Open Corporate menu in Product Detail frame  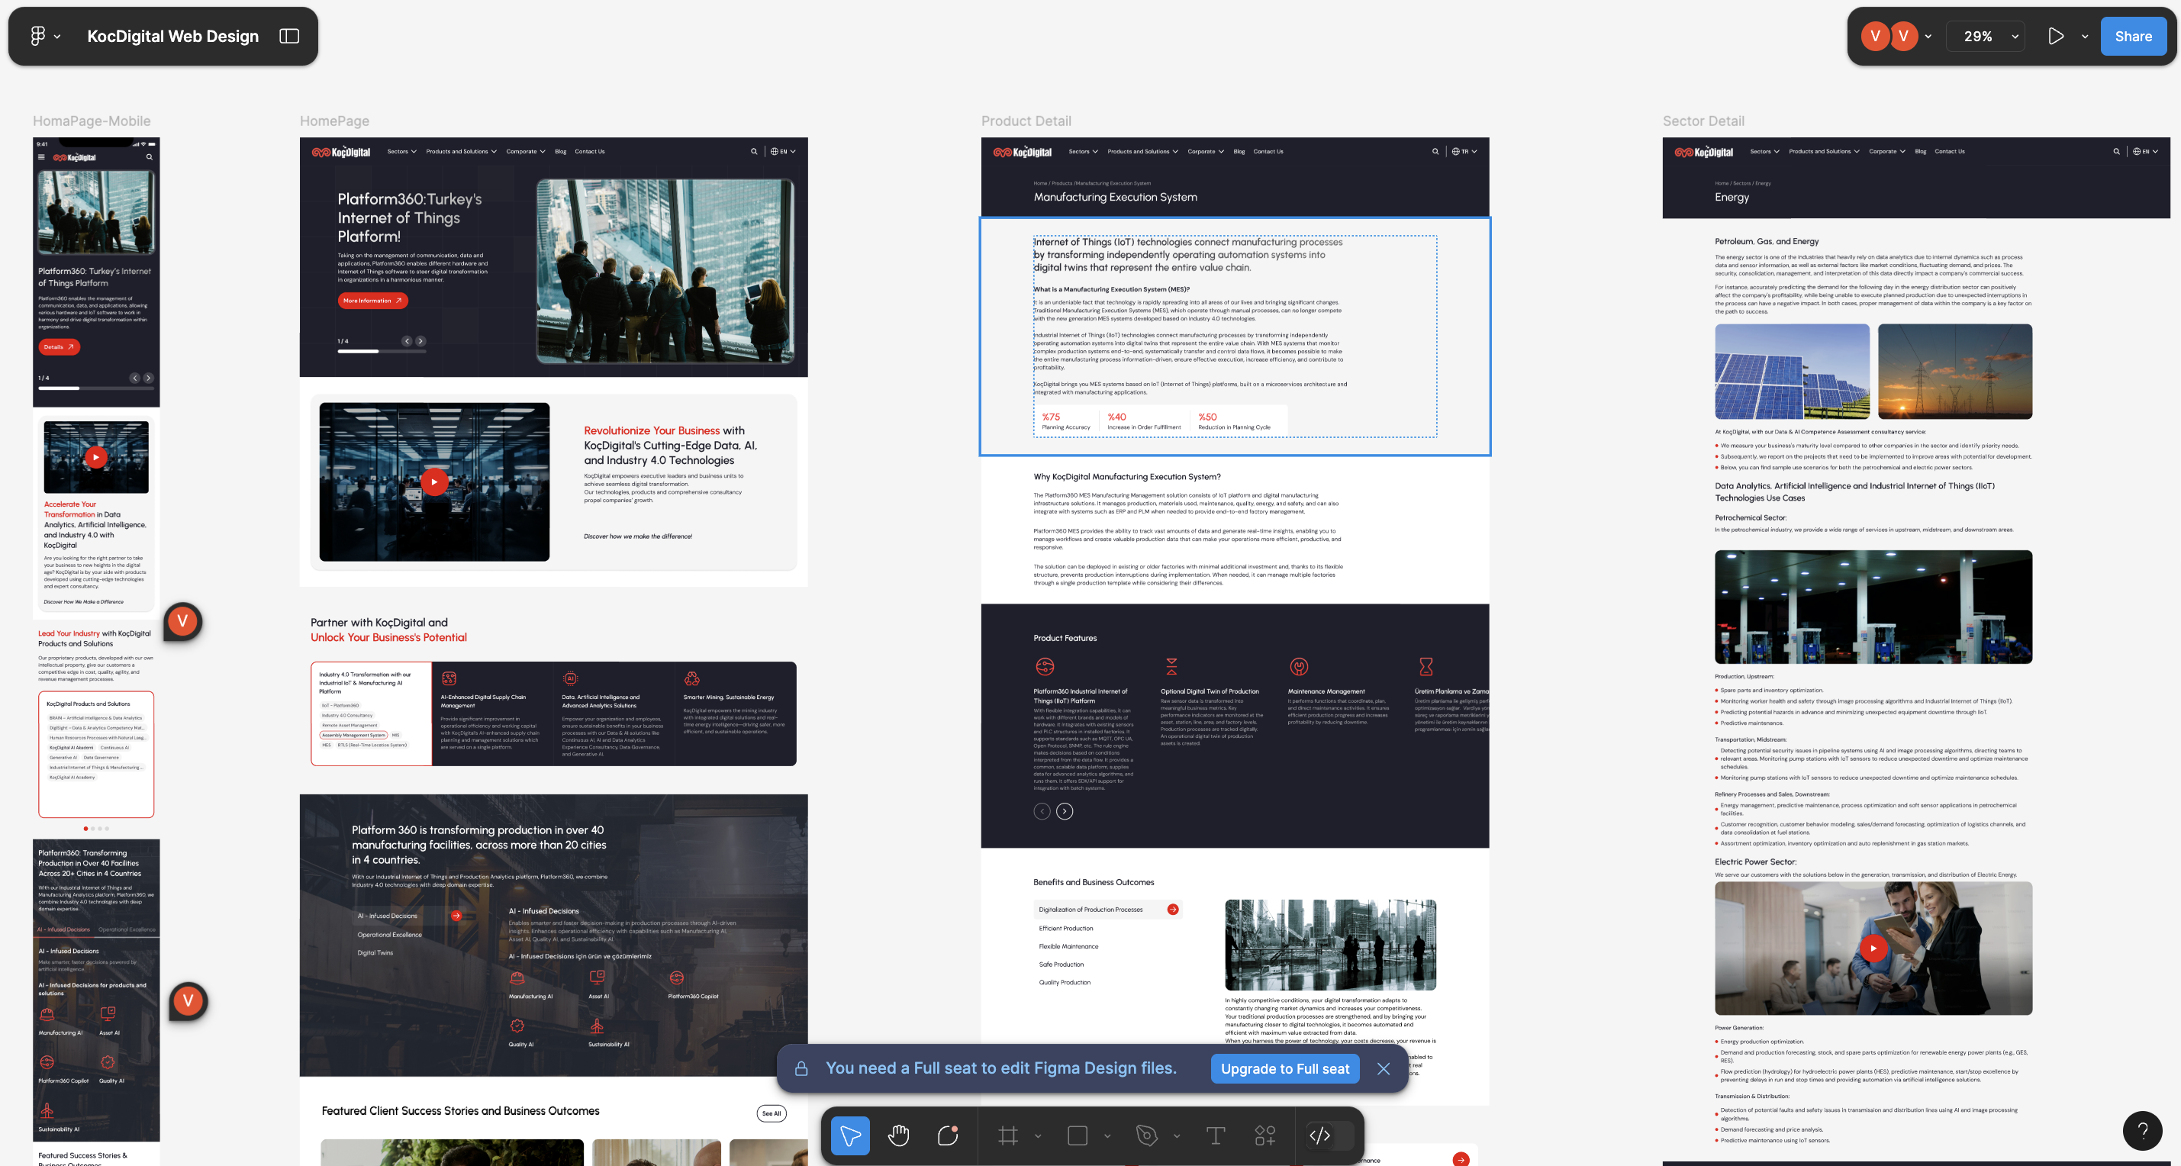pos(1206,152)
